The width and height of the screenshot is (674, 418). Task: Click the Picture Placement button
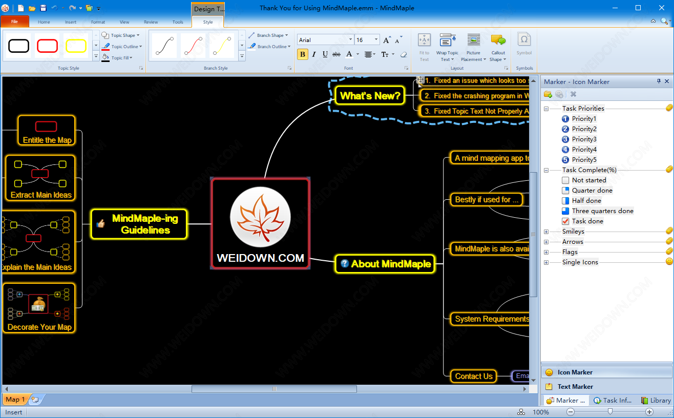(474, 48)
